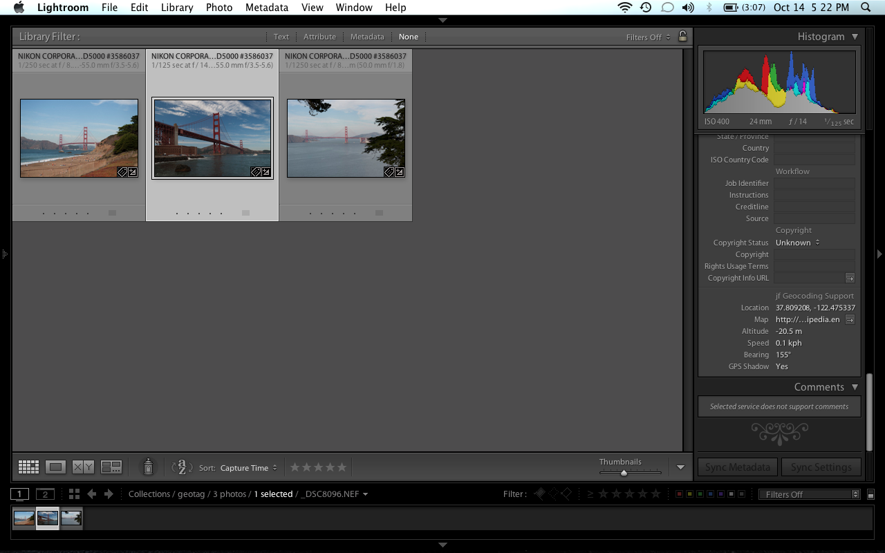Image resolution: width=885 pixels, height=553 pixels.
Task: Open the Filters Off preset dropdown in filter bar
Action: pyautogui.click(x=648, y=37)
